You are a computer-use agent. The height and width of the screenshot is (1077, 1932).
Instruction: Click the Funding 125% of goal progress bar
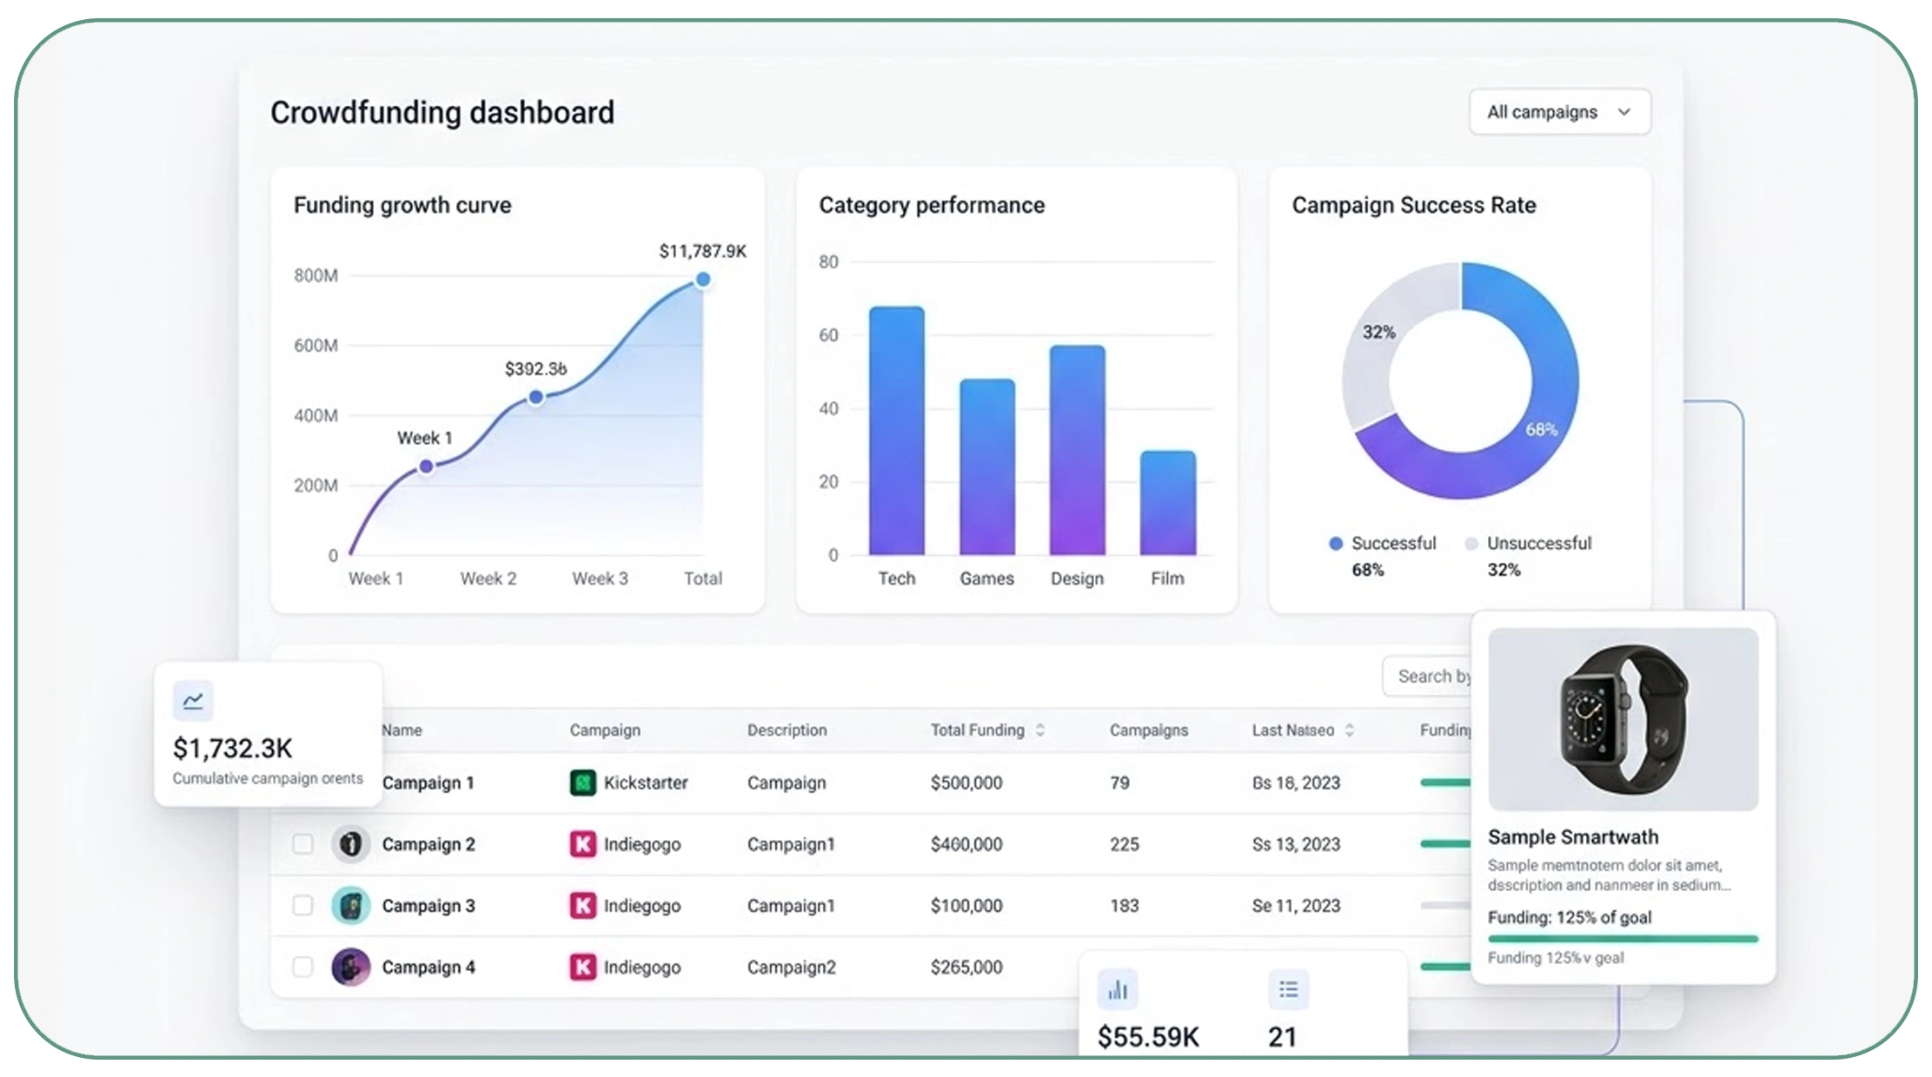(1623, 939)
